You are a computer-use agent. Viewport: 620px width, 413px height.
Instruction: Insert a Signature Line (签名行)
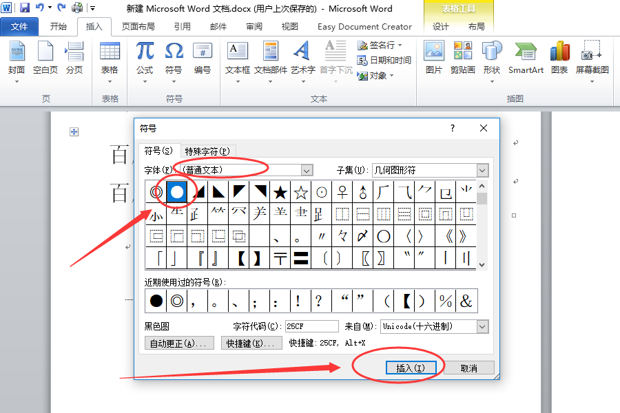pyautogui.click(x=376, y=45)
